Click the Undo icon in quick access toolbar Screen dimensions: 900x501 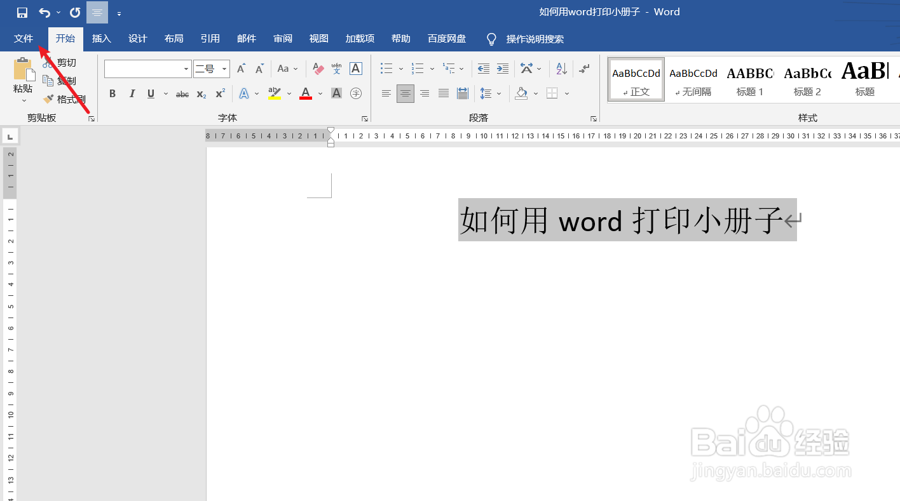[43, 11]
